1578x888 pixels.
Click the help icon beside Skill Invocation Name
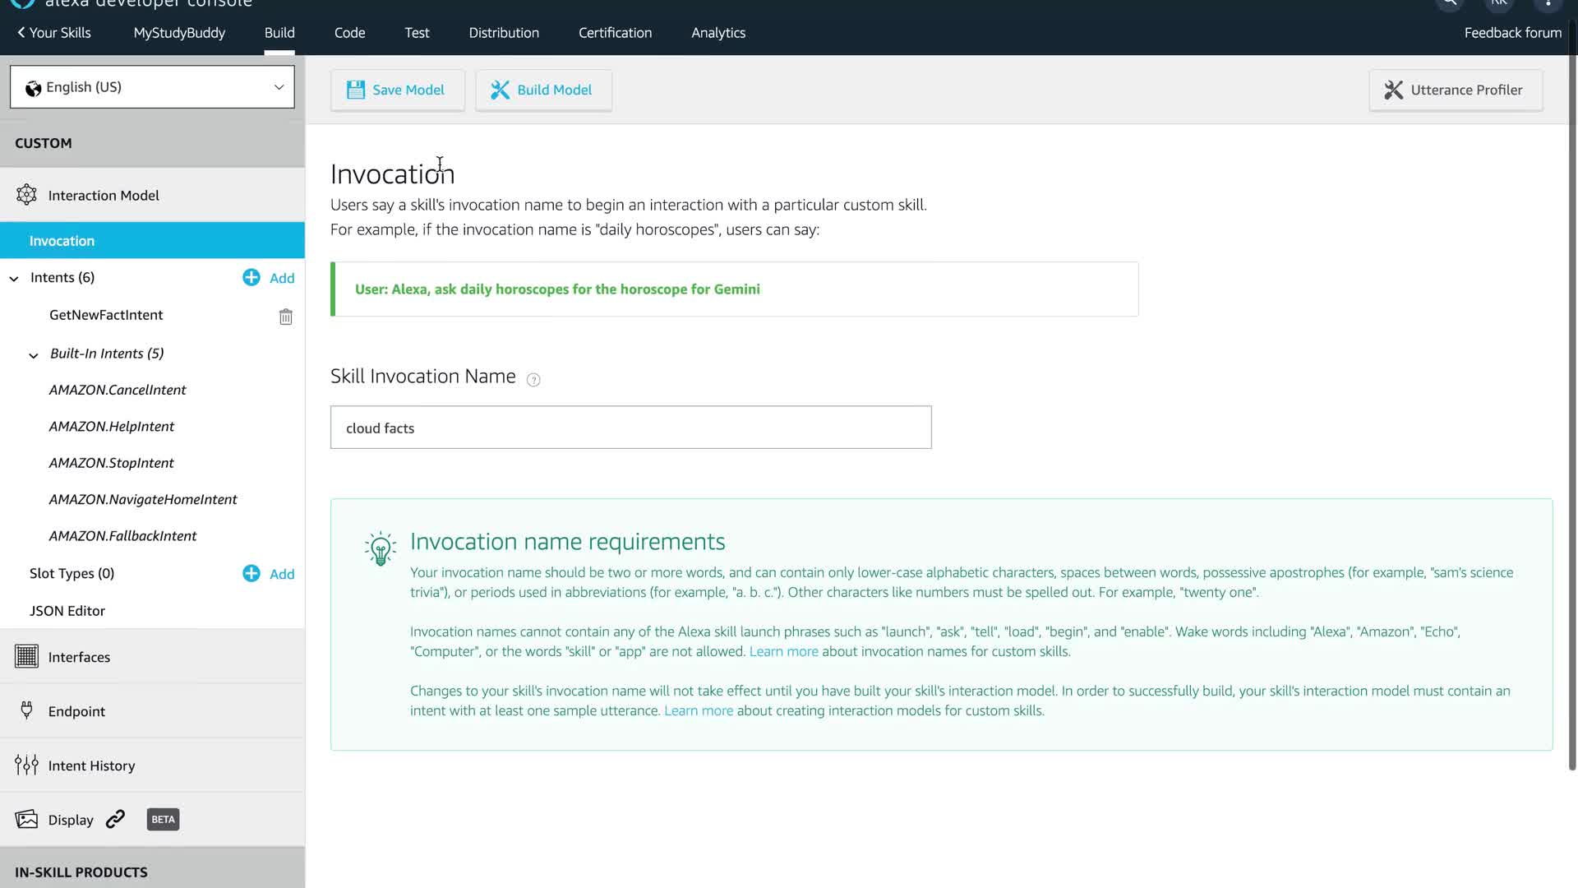[533, 380]
